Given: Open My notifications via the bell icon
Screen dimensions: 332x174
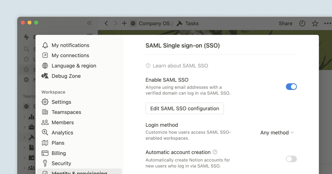Looking at the screenshot, I should 45,45.
